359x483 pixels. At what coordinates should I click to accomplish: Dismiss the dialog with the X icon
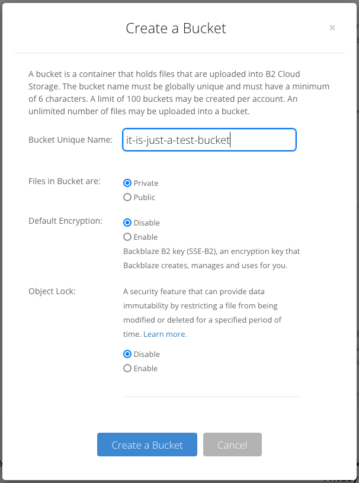(332, 27)
